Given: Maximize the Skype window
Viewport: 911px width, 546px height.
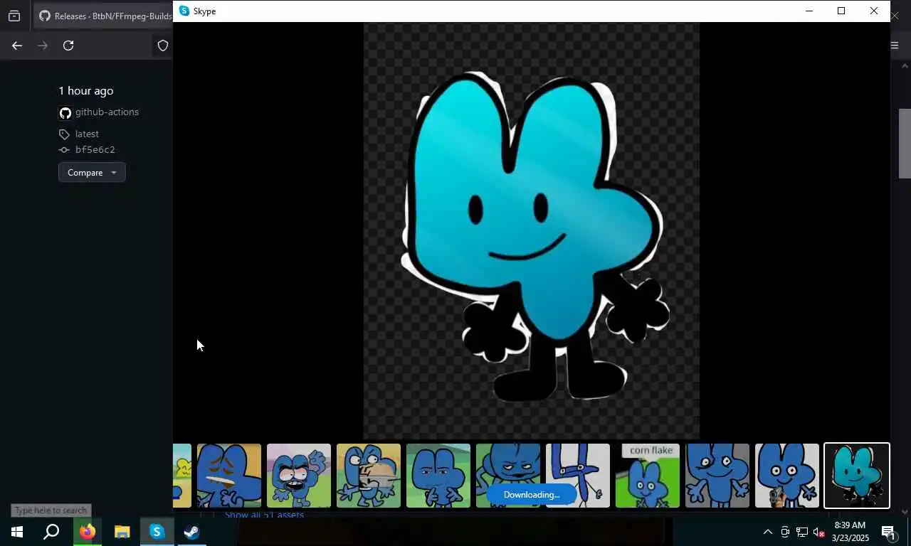Looking at the screenshot, I should (841, 11).
